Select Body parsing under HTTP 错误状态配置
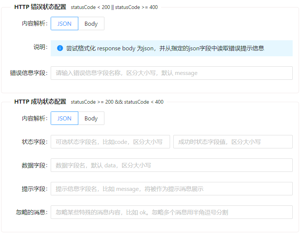 (91, 23)
